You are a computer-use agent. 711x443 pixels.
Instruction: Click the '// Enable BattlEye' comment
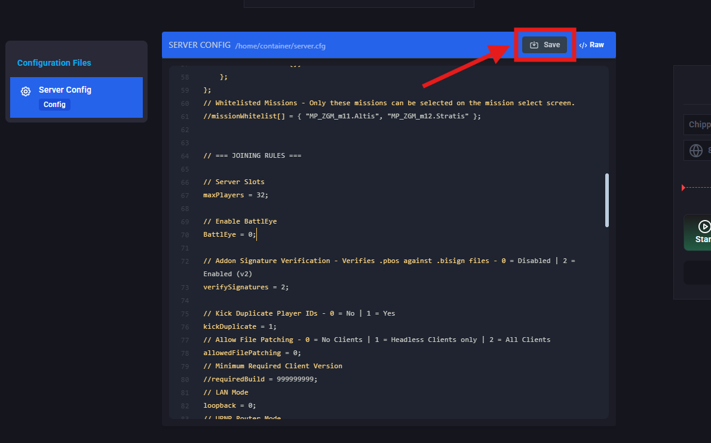240,221
